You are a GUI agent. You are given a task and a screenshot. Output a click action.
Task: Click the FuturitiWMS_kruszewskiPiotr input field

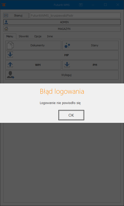75,15
